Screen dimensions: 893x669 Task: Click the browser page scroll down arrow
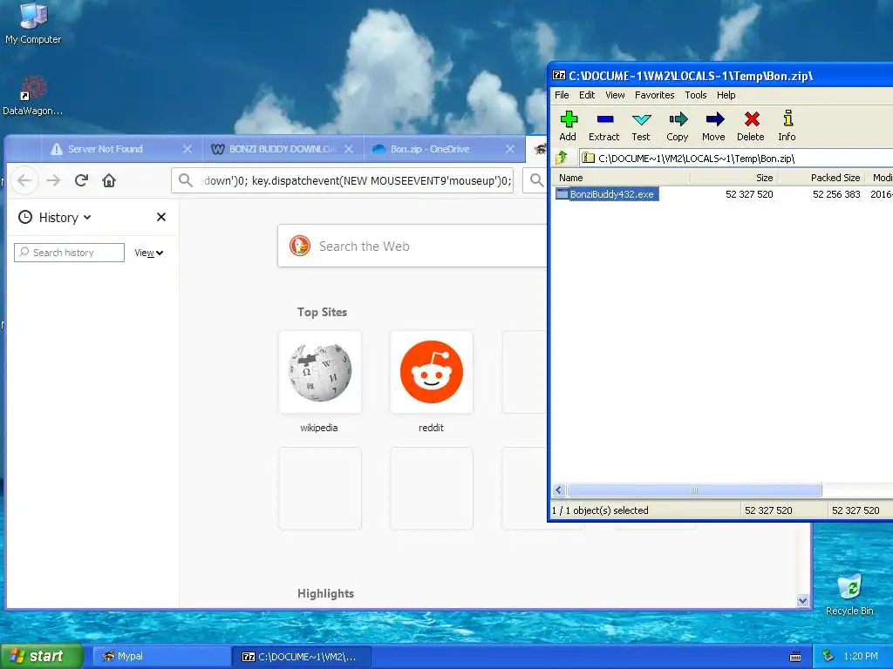[802, 600]
